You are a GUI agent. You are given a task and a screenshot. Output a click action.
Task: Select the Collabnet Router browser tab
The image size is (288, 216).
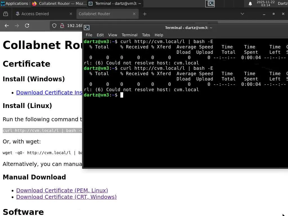[x=107, y=14]
